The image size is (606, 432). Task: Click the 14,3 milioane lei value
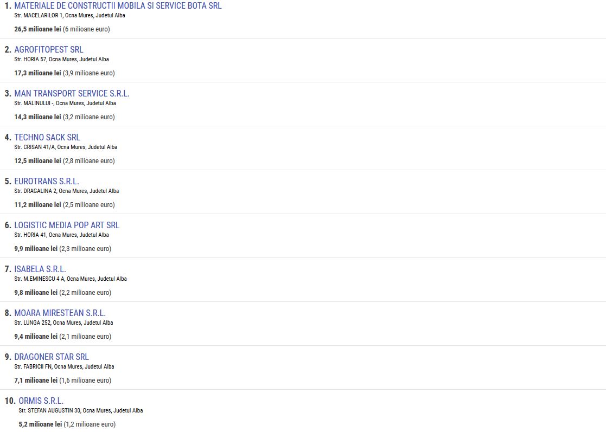[x=37, y=117]
